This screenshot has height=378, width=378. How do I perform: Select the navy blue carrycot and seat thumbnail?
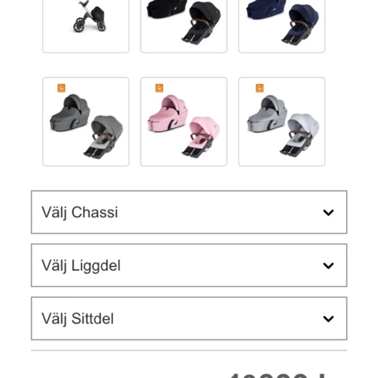click(282, 25)
